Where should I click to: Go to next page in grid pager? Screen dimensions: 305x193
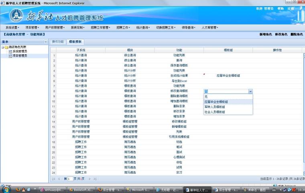(x=89, y=179)
